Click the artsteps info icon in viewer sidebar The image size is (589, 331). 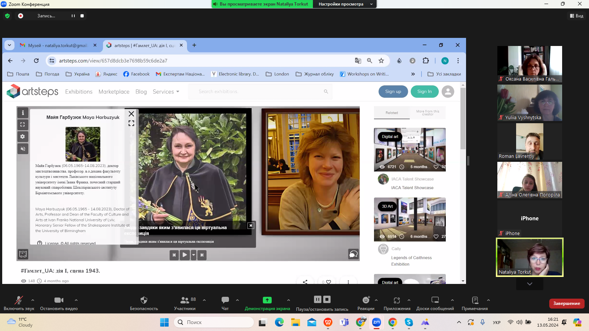click(x=23, y=113)
